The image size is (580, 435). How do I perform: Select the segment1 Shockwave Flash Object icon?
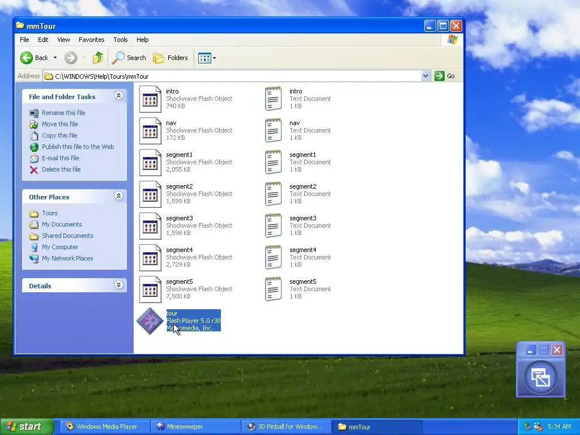[150, 163]
